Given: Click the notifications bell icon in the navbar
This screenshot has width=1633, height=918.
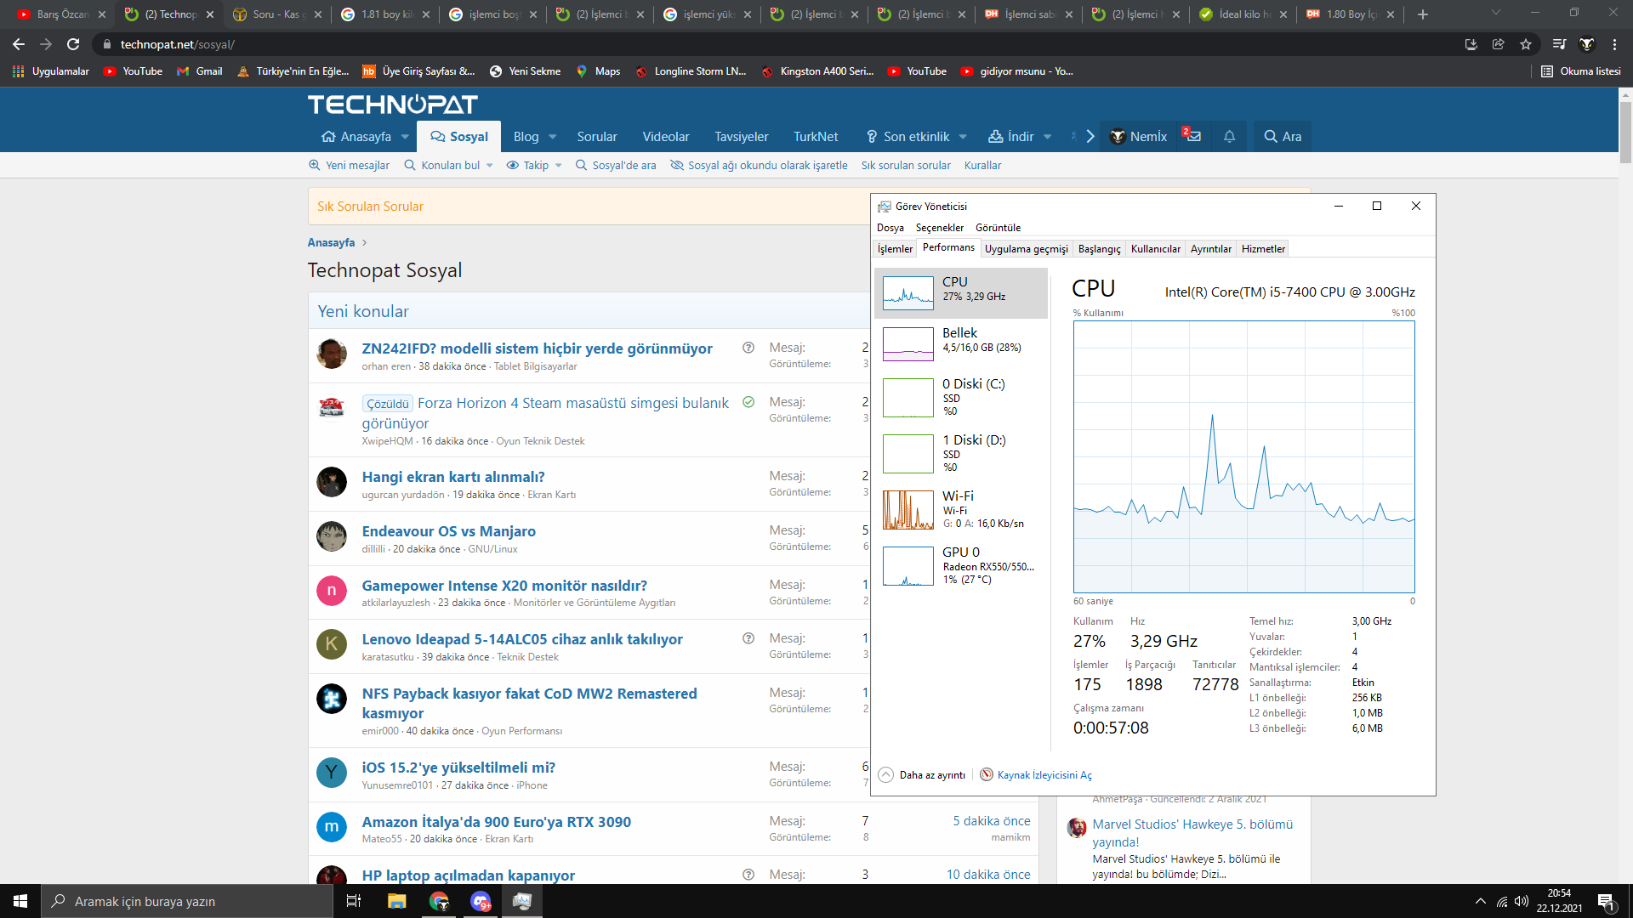Looking at the screenshot, I should (1229, 137).
